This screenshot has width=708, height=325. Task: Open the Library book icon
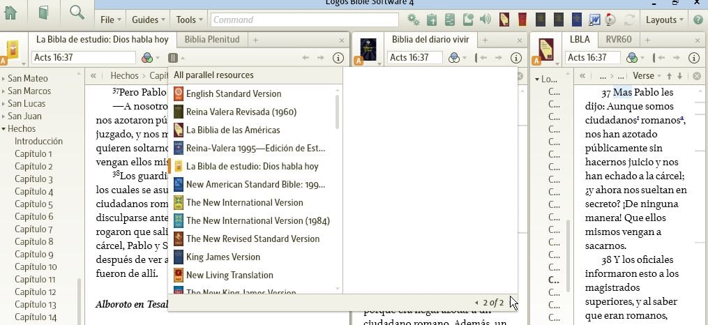point(43,13)
